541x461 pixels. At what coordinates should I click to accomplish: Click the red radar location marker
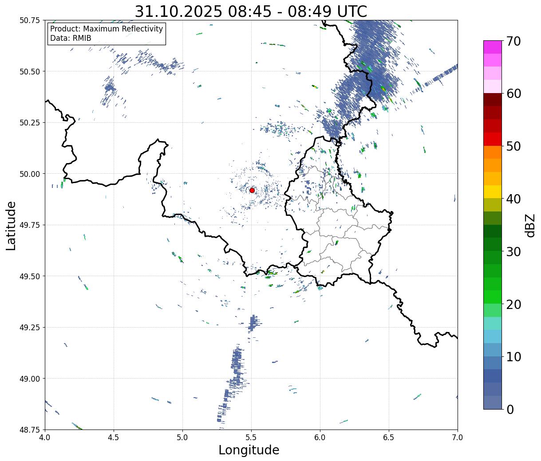[x=252, y=190]
